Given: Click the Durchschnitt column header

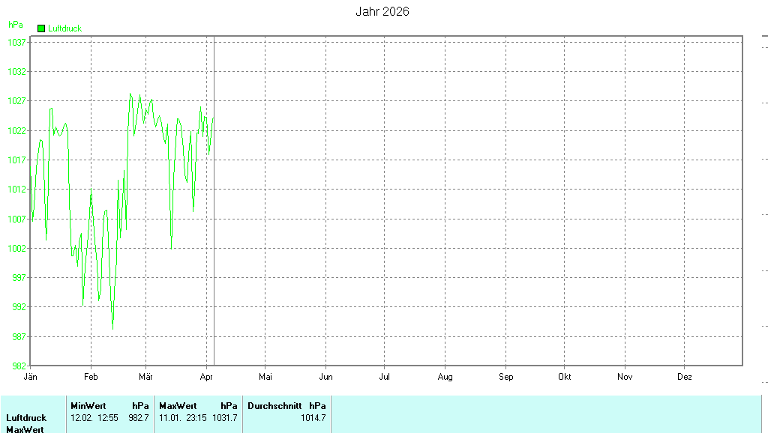Looking at the screenshot, I should (x=274, y=405).
